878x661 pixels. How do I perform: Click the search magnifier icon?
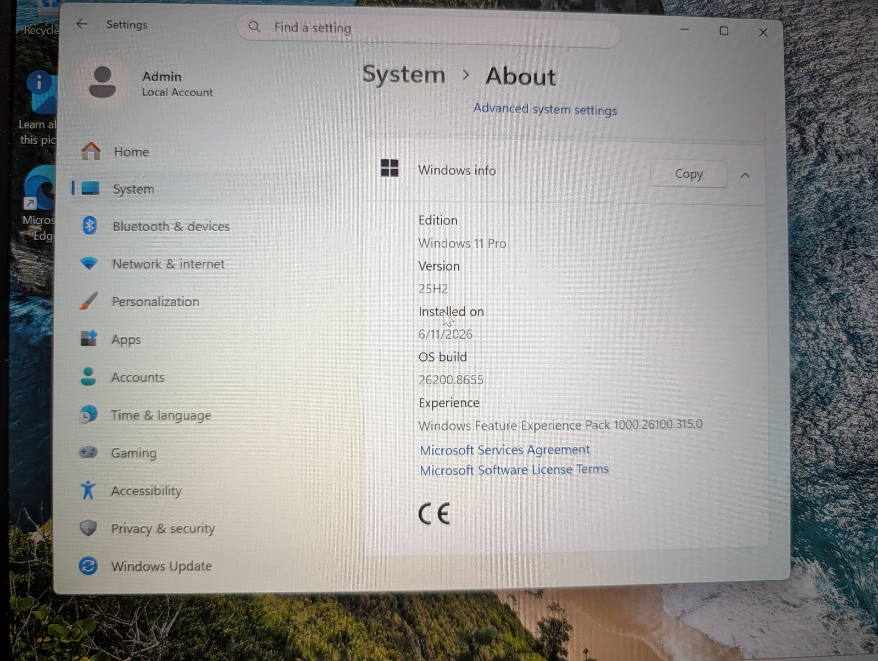pyautogui.click(x=254, y=27)
